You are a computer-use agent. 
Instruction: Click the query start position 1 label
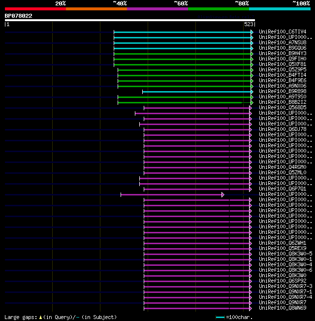point(8,24)
